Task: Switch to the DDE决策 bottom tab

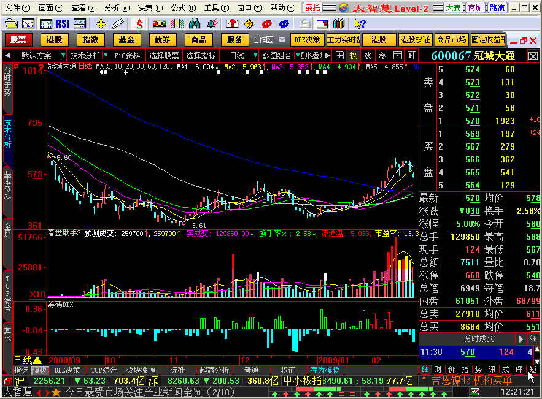Action: pyautogui.click(x=67, y=370)
